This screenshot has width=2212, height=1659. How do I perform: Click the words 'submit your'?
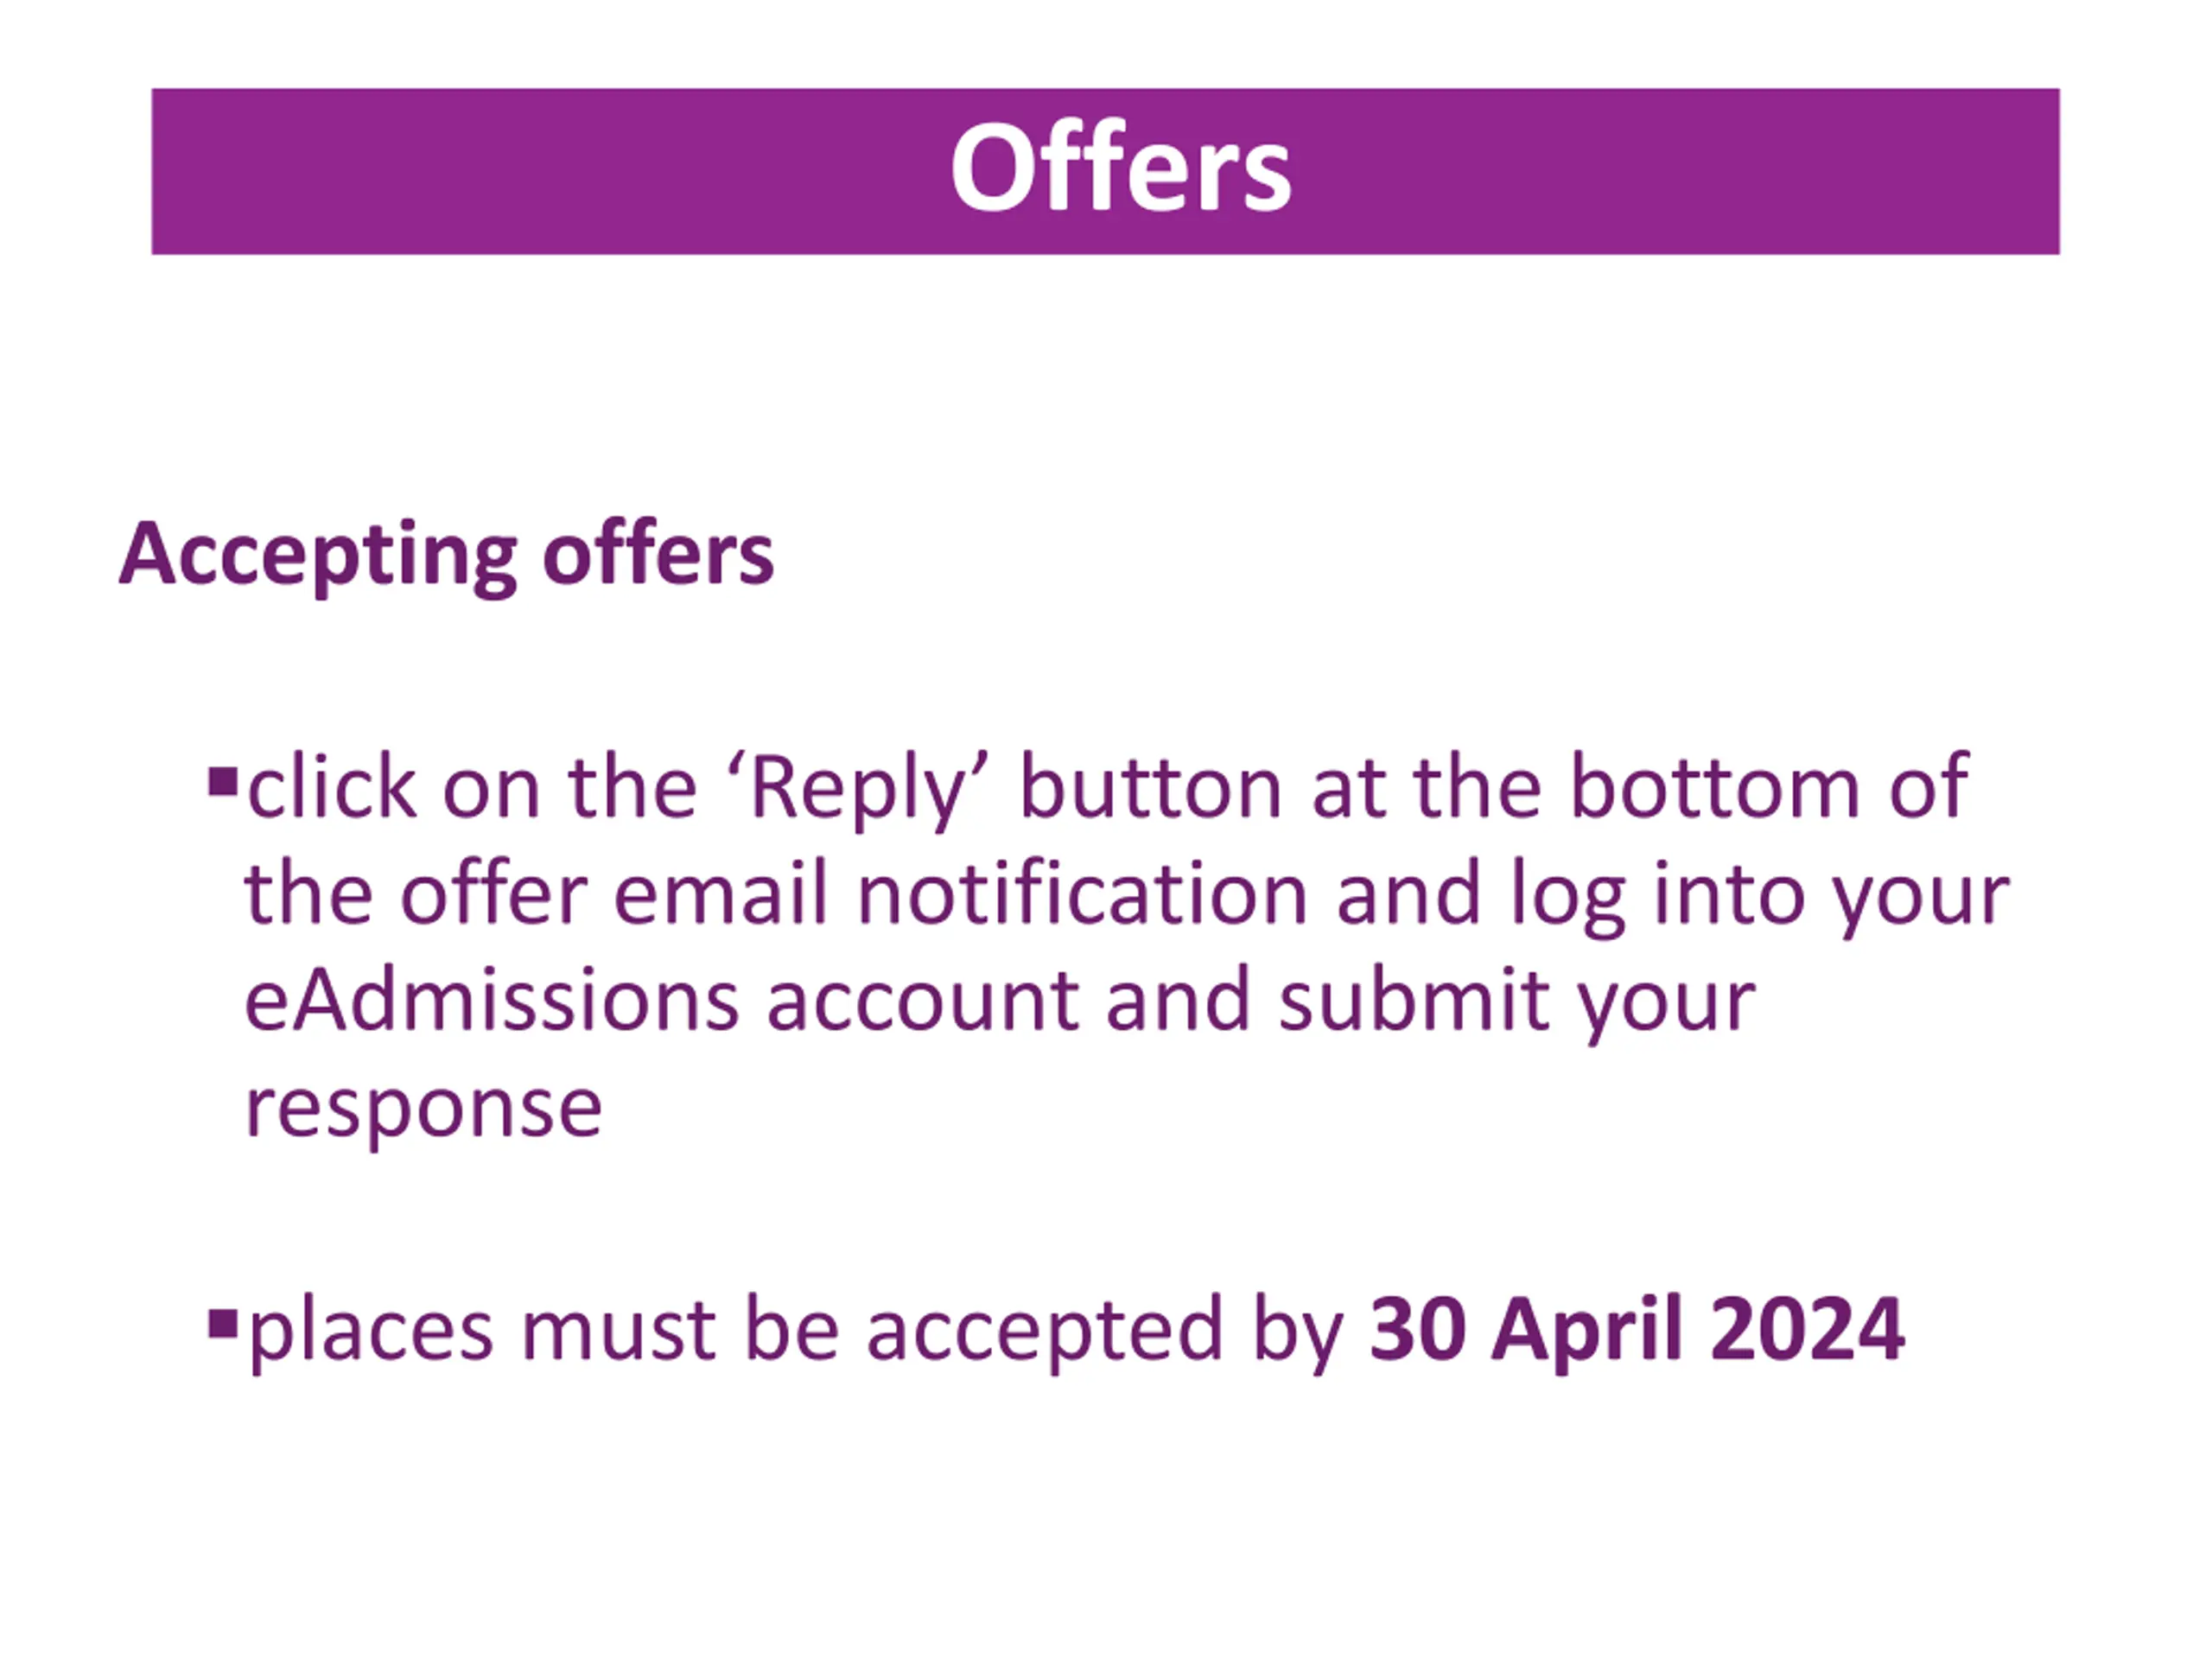1517,1003
